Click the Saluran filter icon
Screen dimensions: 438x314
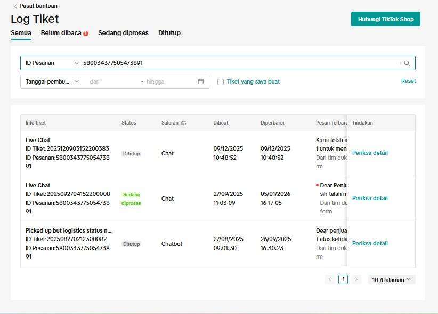pos(183,123)
